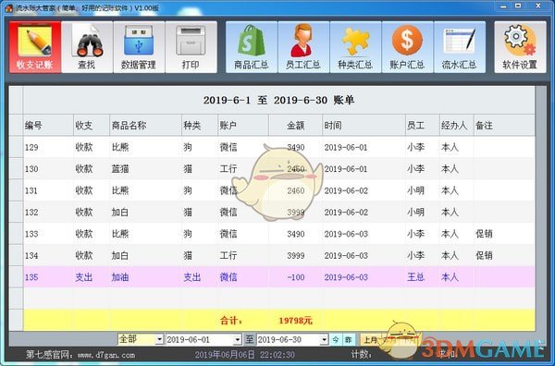
Task: Click the 今 today button
Action: (336, 340)
